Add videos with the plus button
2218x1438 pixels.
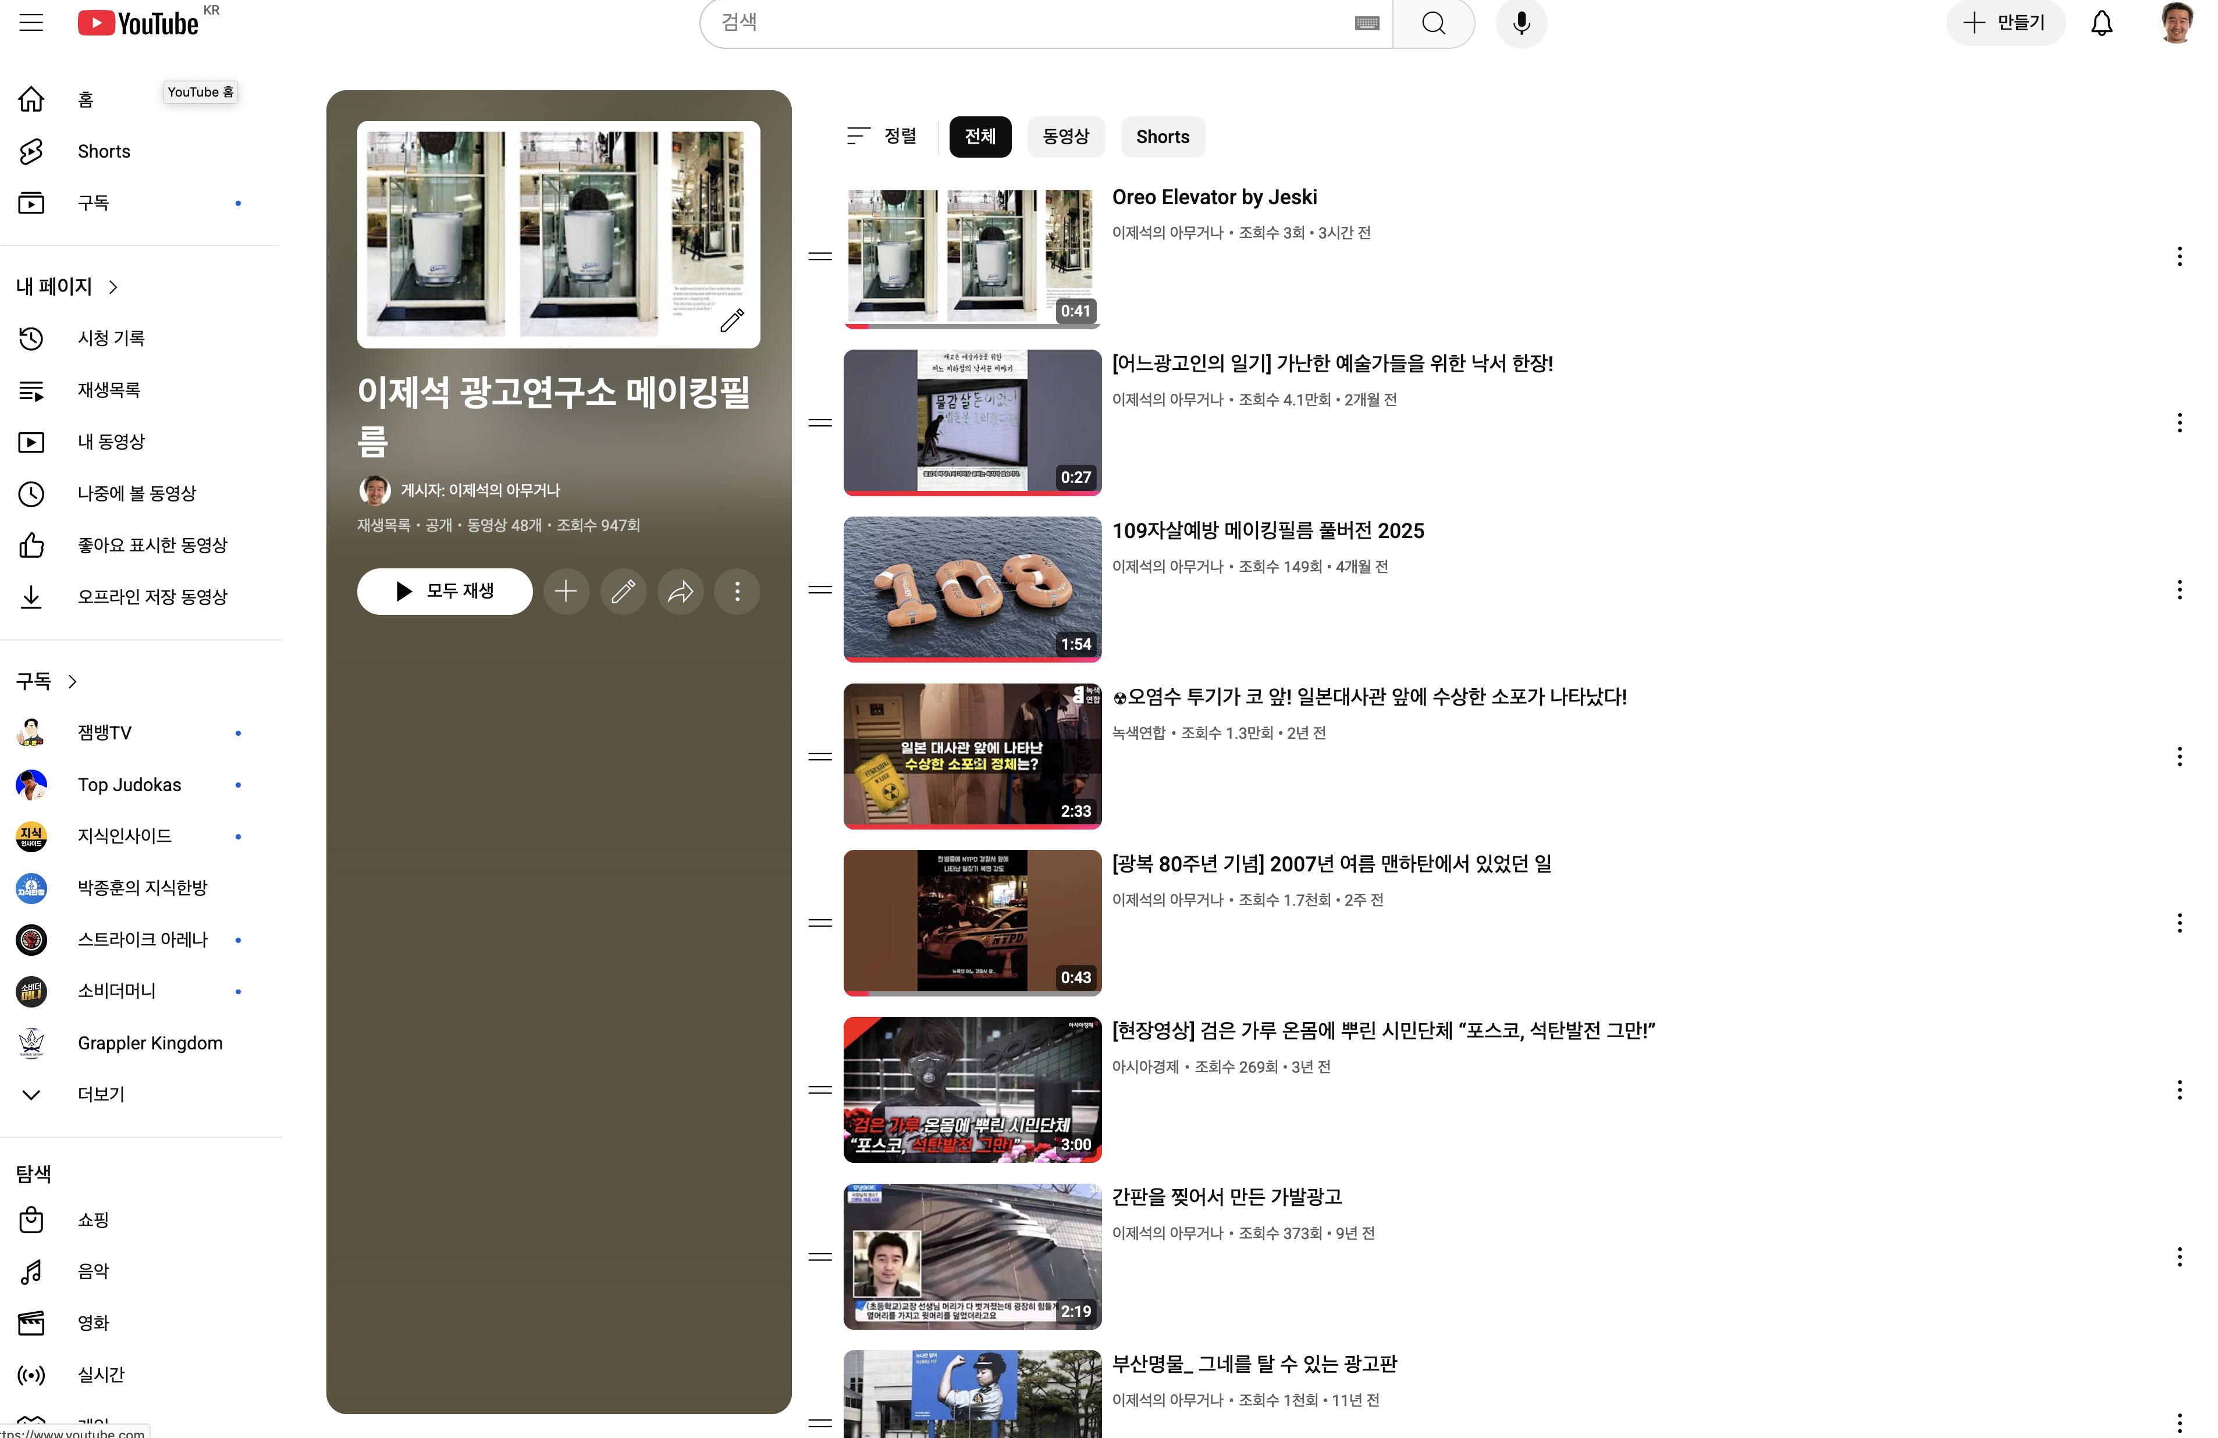tap(566, 592)
